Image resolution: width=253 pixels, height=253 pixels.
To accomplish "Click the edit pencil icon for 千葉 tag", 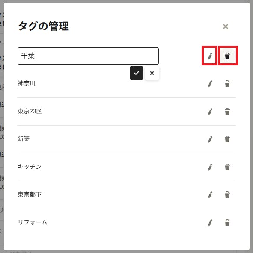I will click(x=210, y=56).
